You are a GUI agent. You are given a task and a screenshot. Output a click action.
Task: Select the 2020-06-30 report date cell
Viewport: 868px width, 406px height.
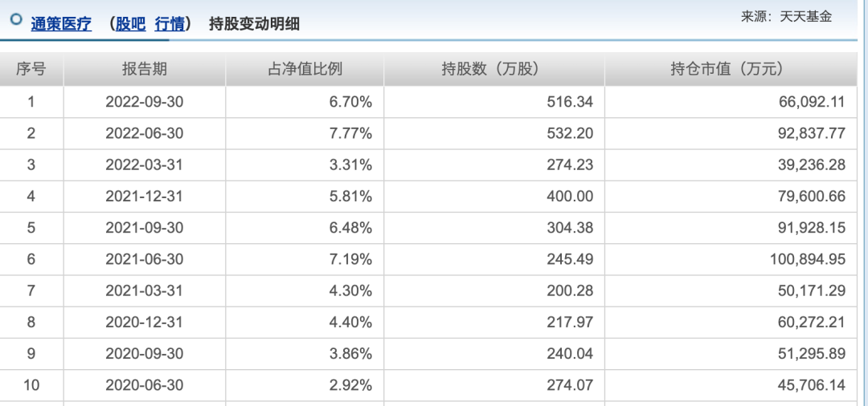coord(145,385)
